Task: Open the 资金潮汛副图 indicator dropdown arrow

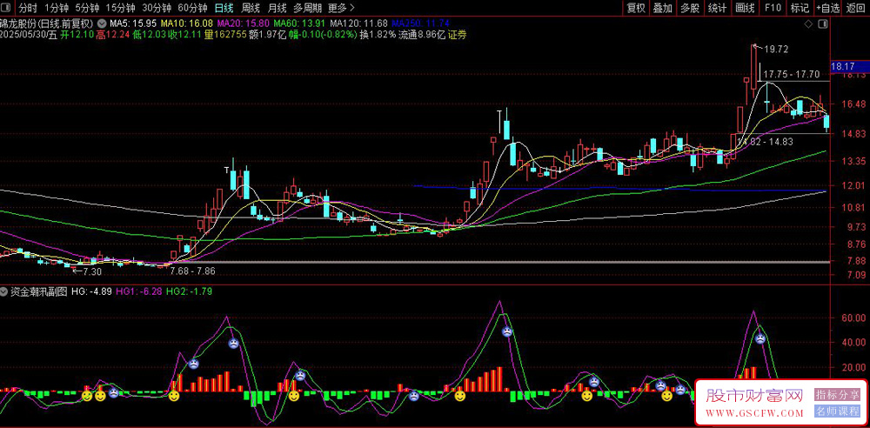Action: [5, 291]
